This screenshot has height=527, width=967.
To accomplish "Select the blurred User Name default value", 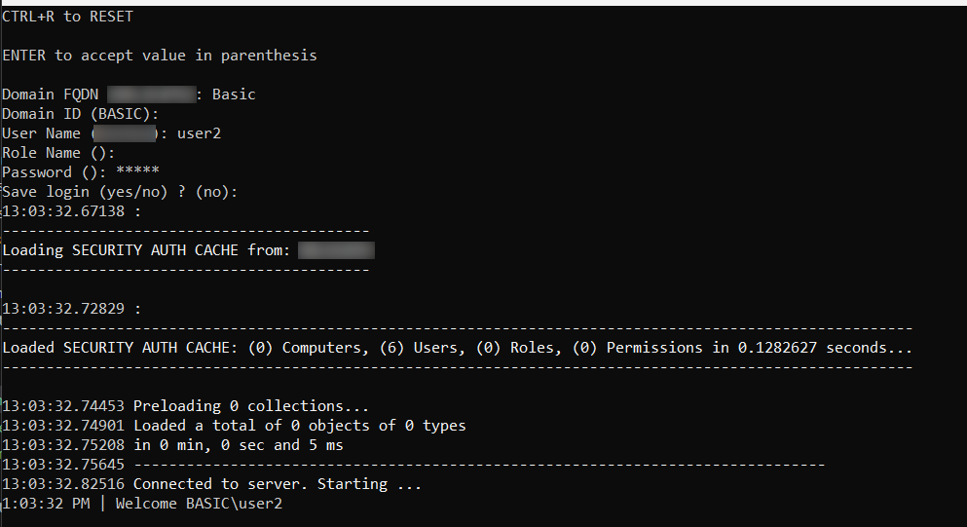I will (x=125, y=133).
